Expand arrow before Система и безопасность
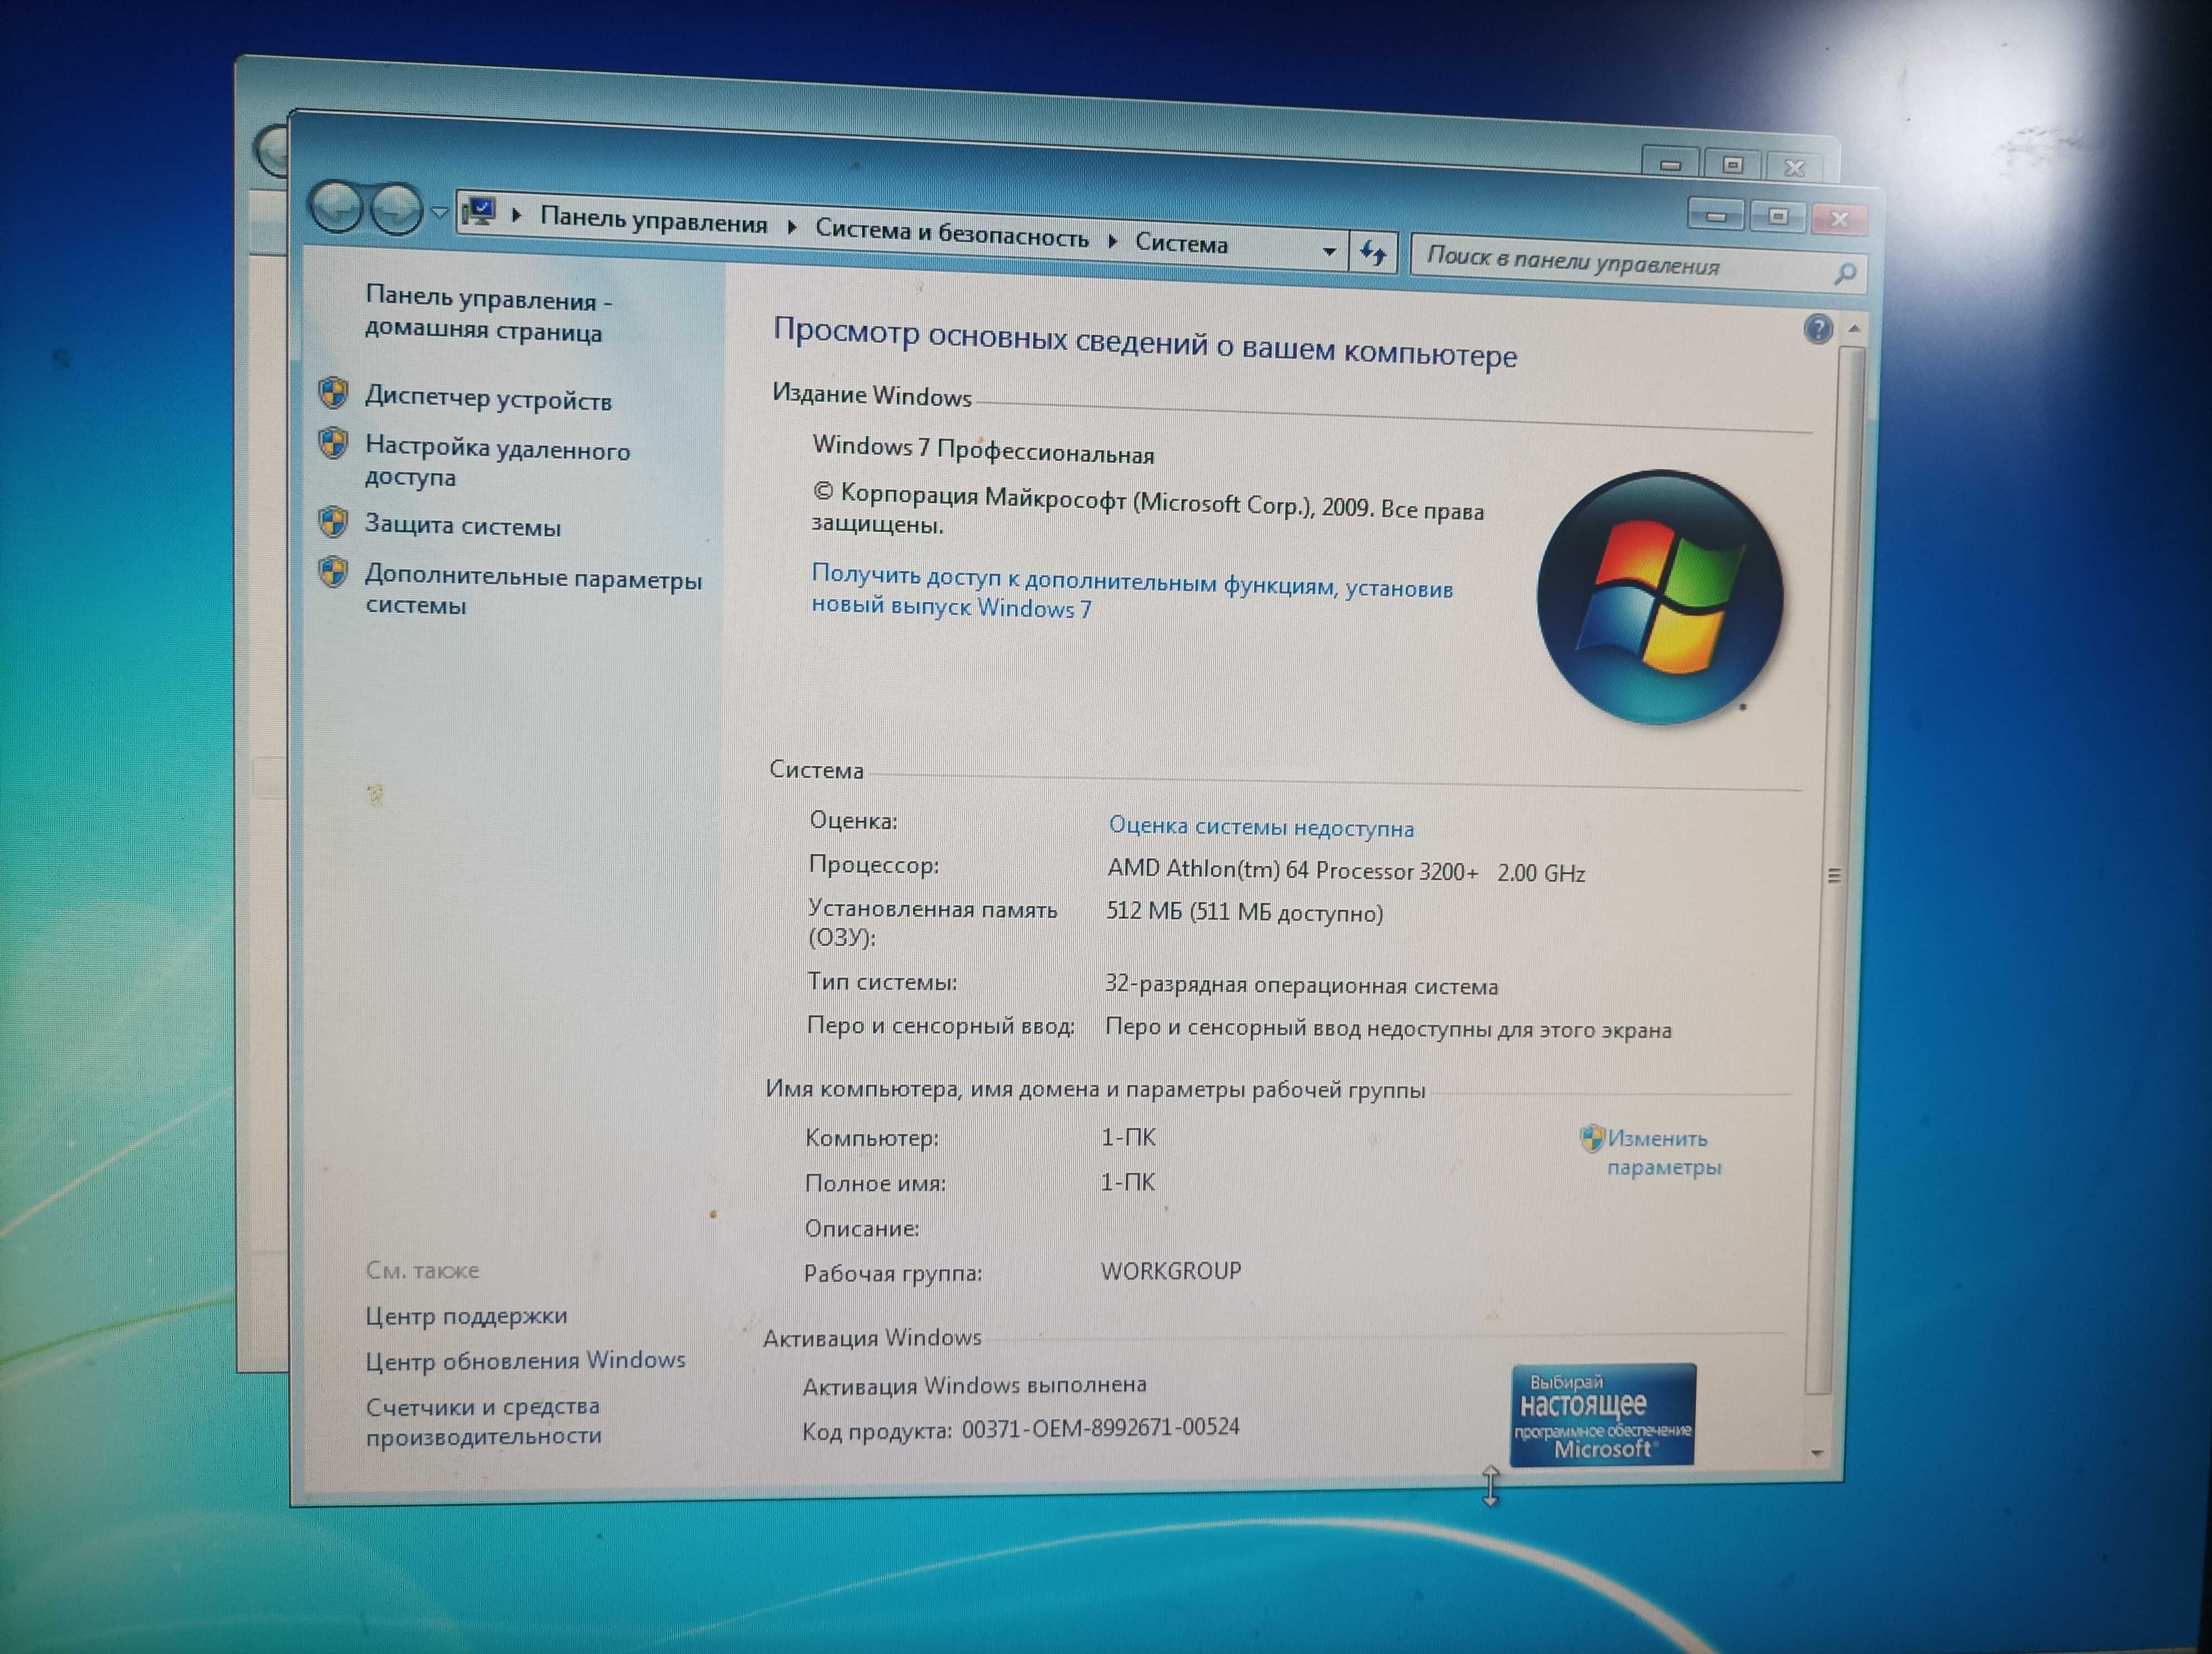 pos(791,227)
